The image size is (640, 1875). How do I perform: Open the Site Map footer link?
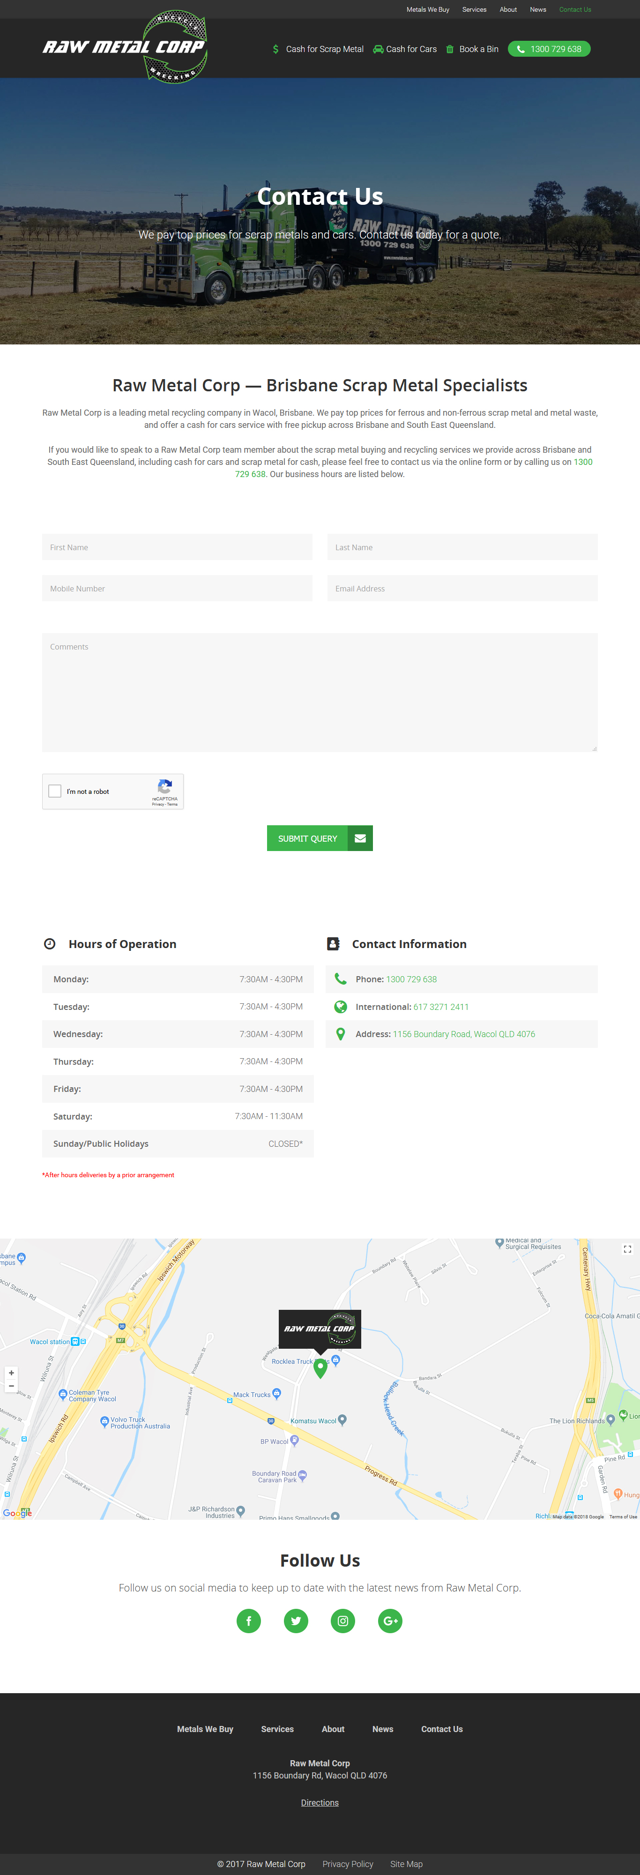coord(406,1864)
